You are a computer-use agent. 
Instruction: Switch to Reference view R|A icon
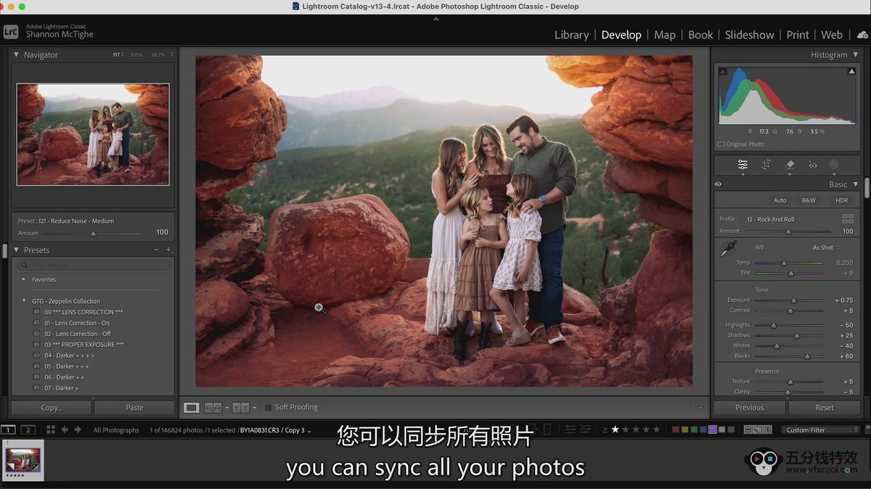pyautogui.click(x=213, y=408)
